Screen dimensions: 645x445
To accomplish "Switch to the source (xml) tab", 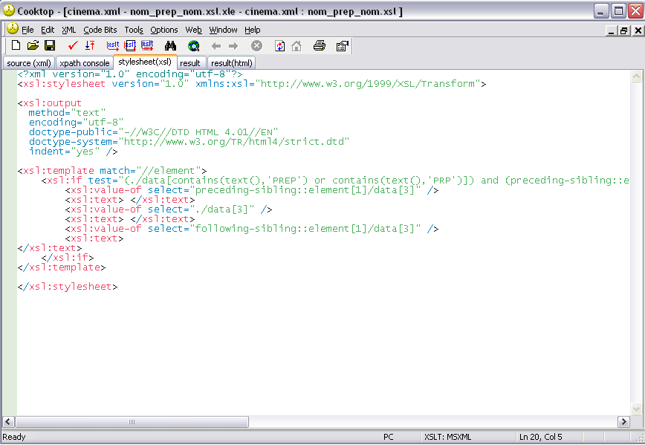I will [x=29, y=63].
